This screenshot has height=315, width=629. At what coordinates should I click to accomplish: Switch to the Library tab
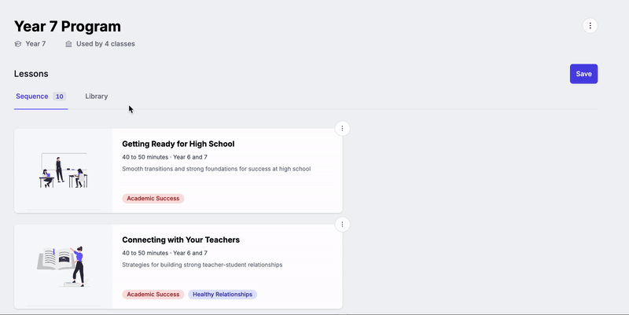[x=96, y=96]
